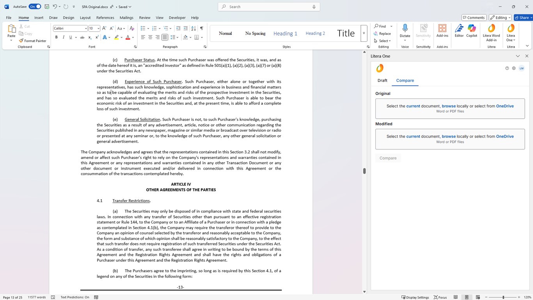Viewport: 533px width, 300px height.
Task: Switch to the References tab
Action: click(x=105, y=18)
